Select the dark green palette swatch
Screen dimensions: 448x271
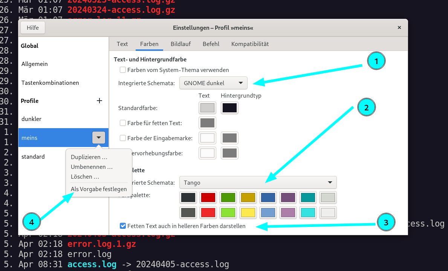click(228, 198)
